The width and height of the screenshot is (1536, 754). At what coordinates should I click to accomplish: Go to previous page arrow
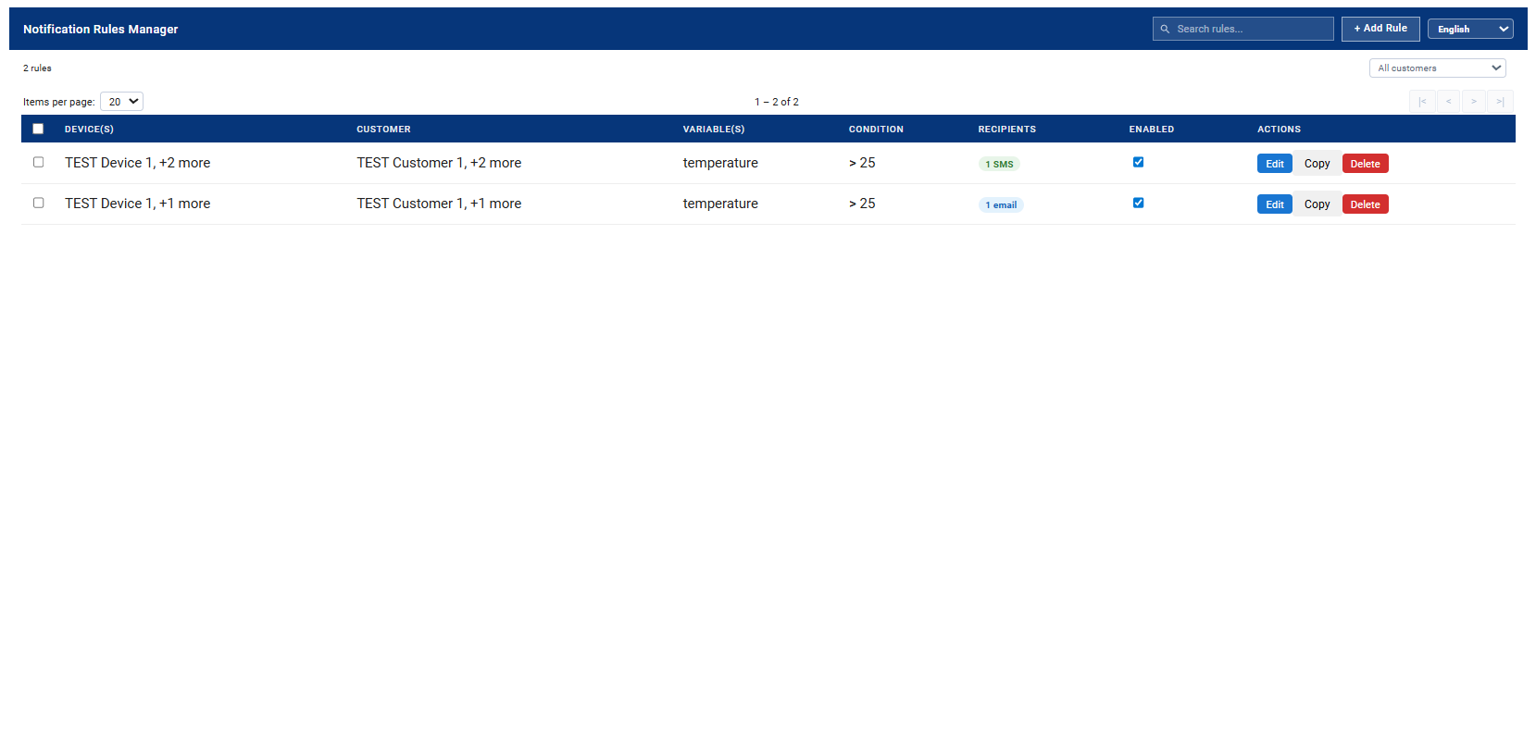coord(1448,102)
